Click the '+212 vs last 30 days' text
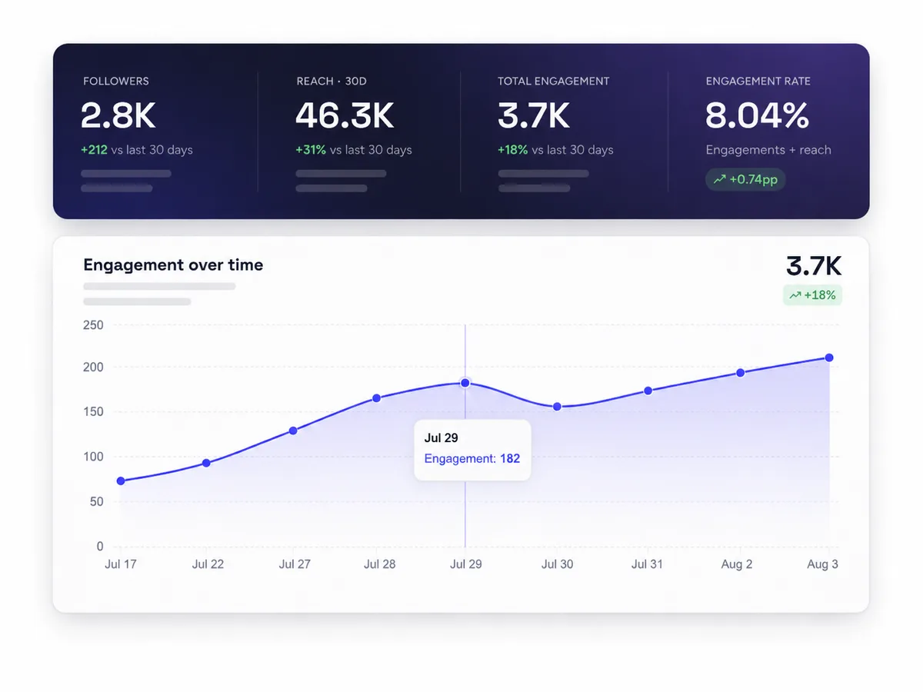Viewport: 923px width, 692px height. coord(137,150)
